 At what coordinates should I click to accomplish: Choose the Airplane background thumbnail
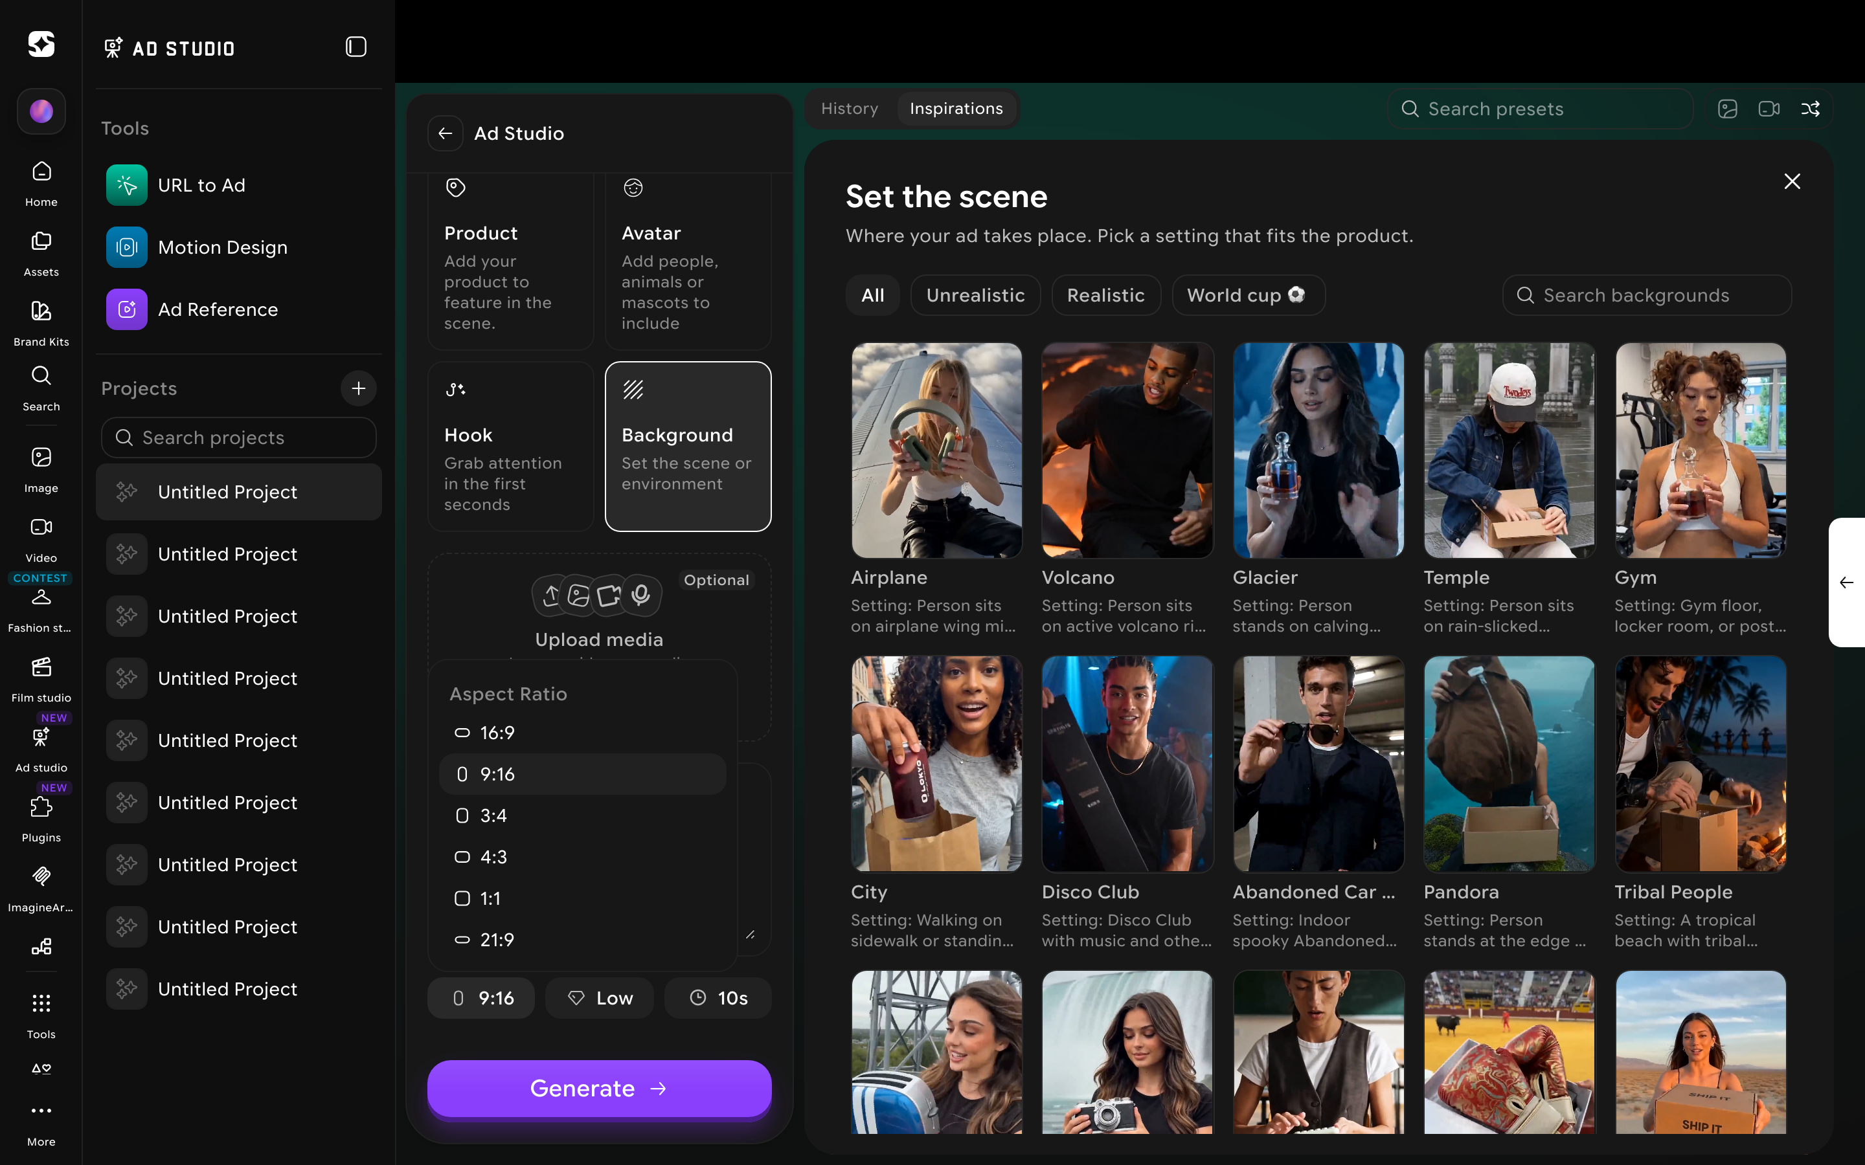pyautogui.click(x=936, y=450)
